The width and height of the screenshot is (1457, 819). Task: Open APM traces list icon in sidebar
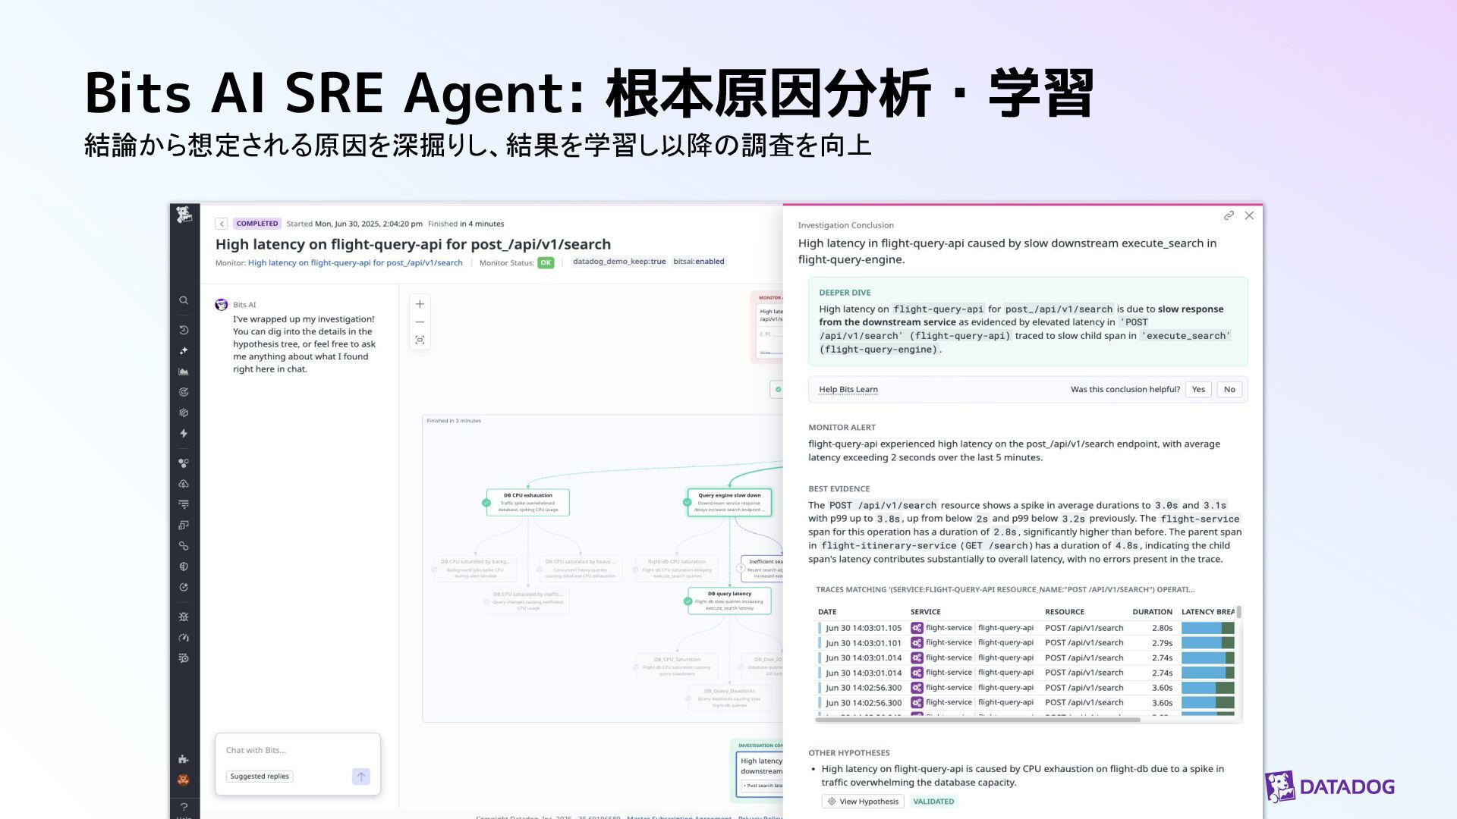[x=184, y=504]
